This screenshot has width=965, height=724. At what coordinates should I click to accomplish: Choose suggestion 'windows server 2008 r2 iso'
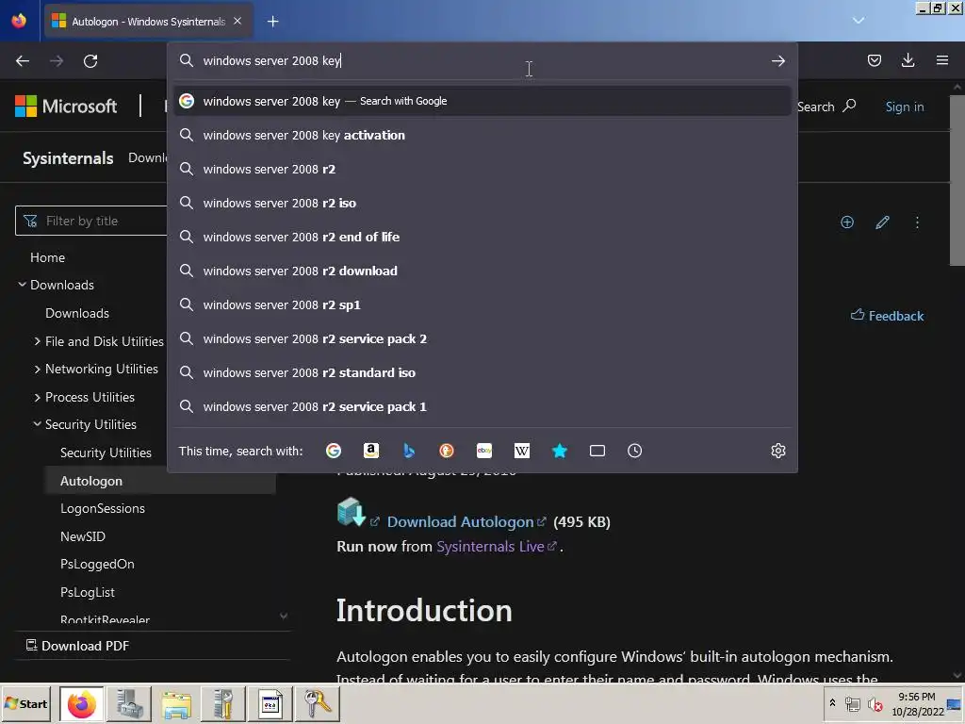pyautogui.click(x=482, y=203)
